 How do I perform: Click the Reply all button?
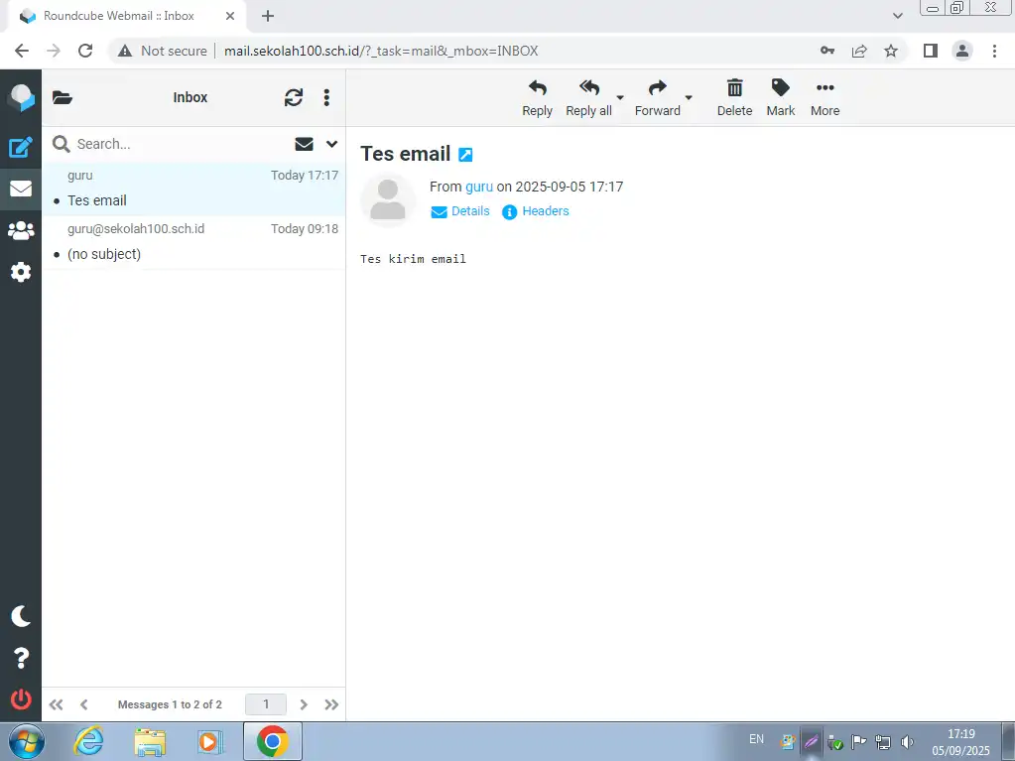(588, 98)
